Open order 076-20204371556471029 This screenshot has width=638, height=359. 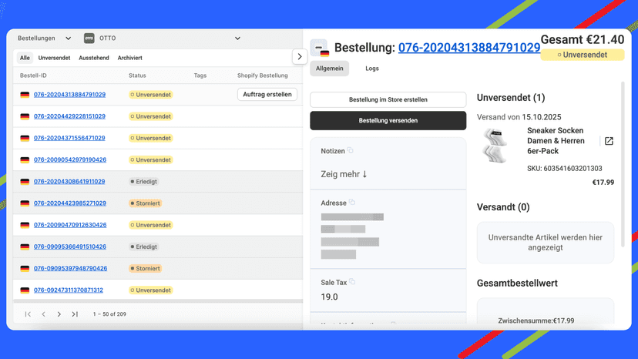69,138
